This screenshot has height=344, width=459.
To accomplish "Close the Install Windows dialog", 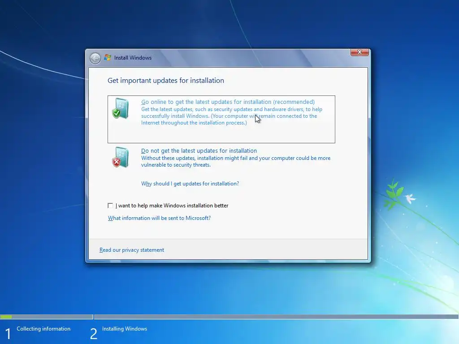I will pos(359,52).
